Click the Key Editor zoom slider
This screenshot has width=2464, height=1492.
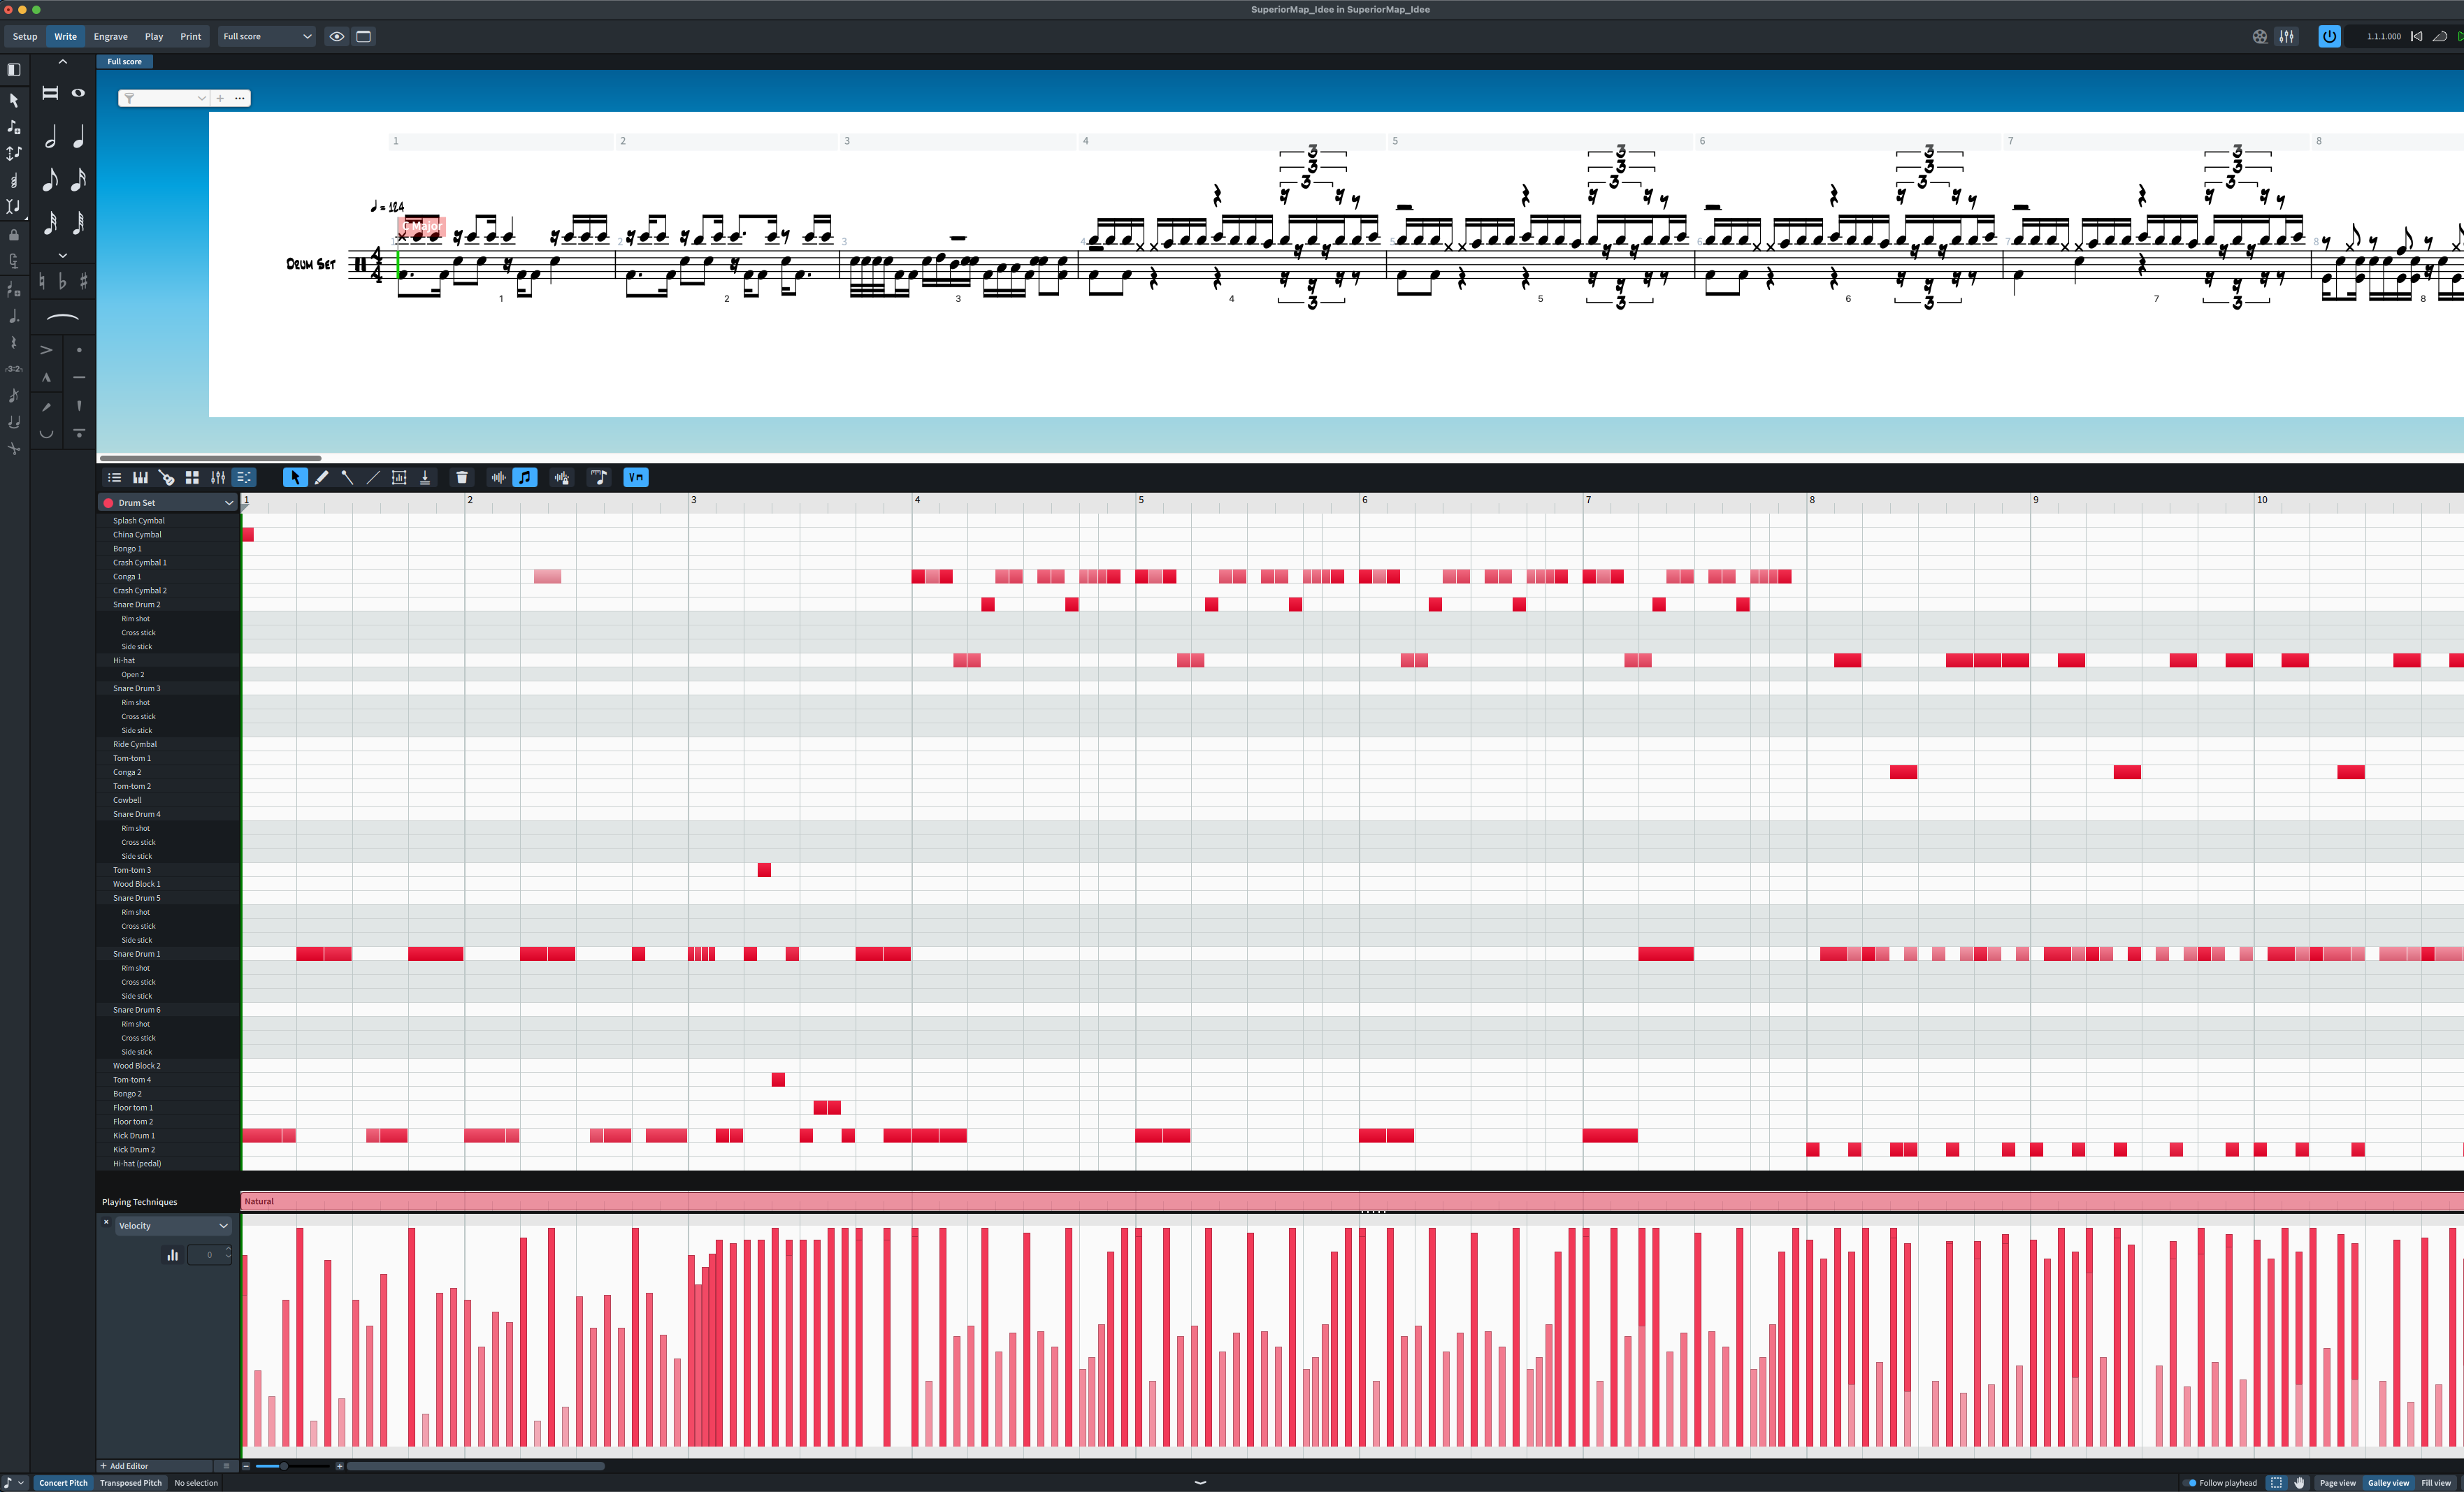pos(283,1466)
